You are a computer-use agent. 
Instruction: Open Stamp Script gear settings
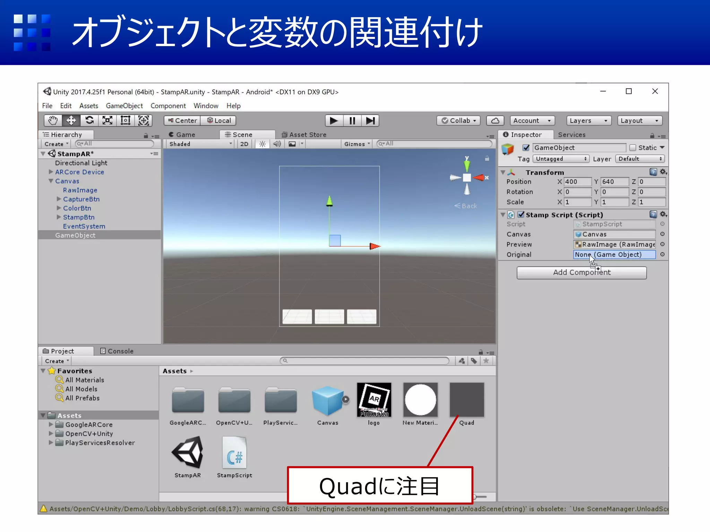pos(663,214)
